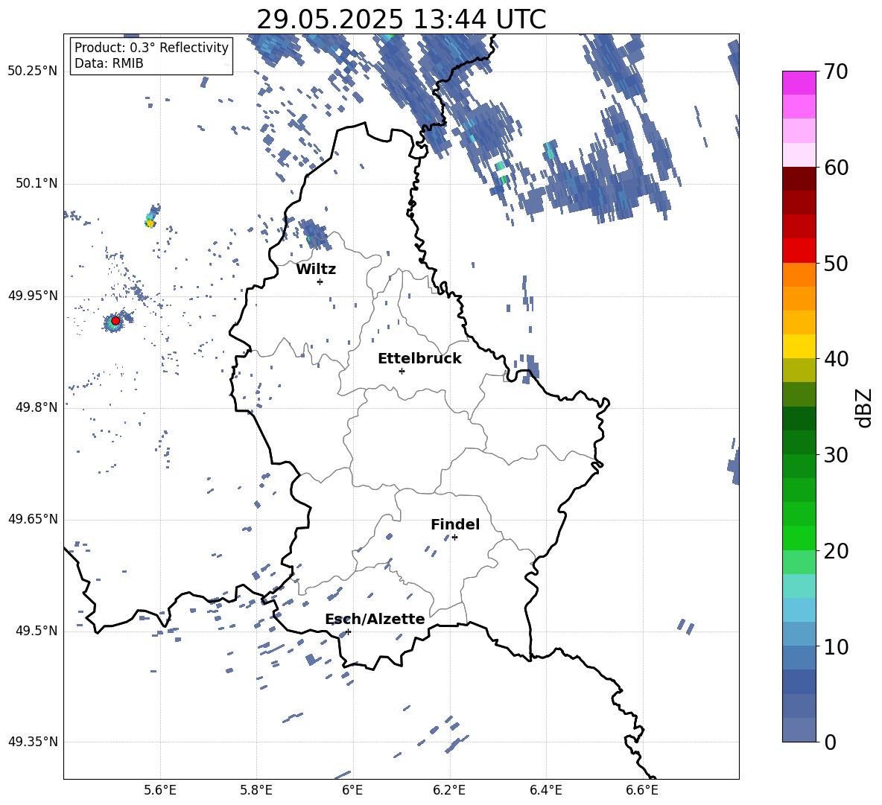
Task: Click the 10 tick label on colorbar
Action: click(x=836, y=646)
